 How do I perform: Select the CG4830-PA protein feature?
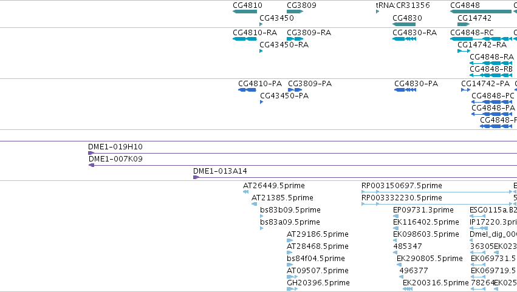405,90
